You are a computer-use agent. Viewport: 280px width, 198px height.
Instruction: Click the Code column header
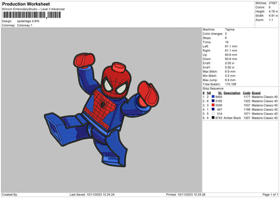pyautogui.click(x=246, y=92)
